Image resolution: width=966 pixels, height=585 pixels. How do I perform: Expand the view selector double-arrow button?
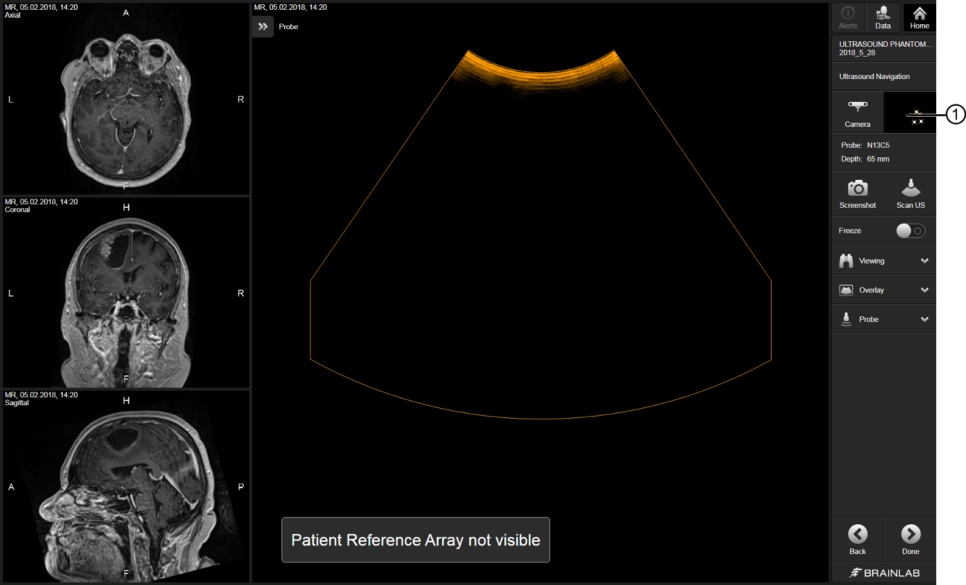[x=263, y=27]
